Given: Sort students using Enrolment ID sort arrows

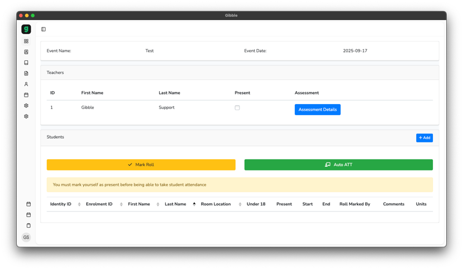Looking at the screenshot, I should point(121,204).
